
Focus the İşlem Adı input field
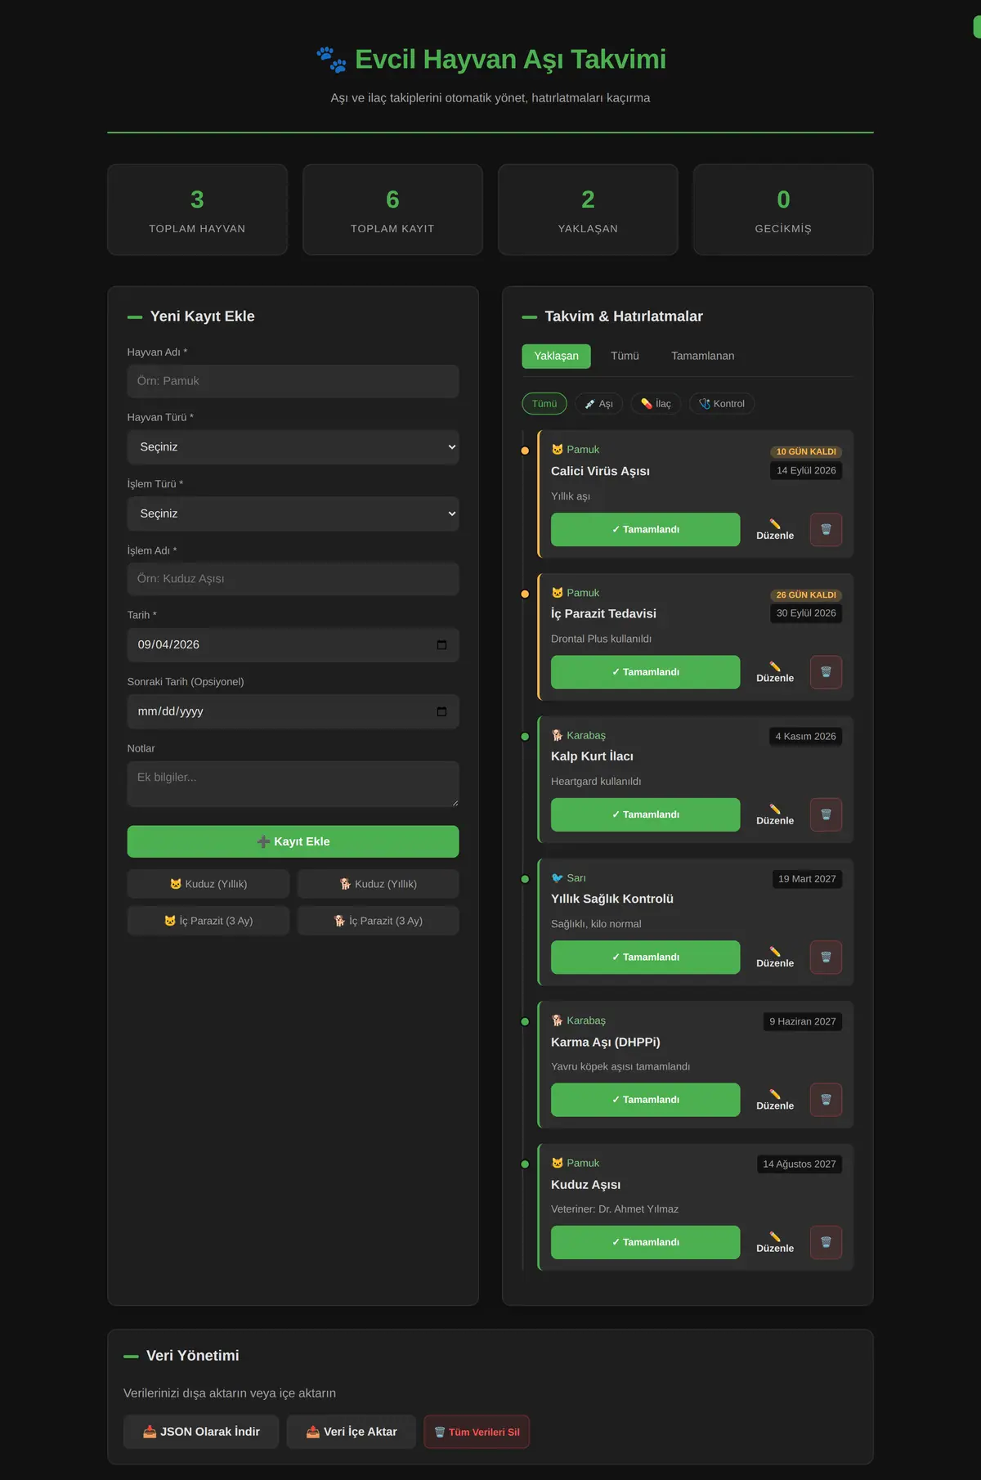[x=293, y=579]
